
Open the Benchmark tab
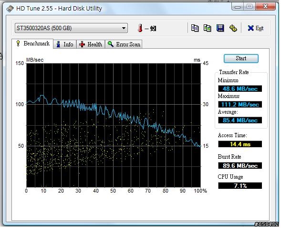pyautogui.click(x=32, y=43)
